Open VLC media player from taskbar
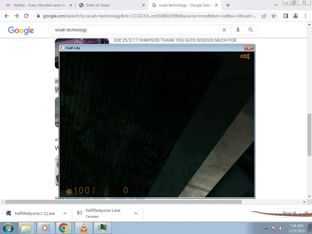Viewport: 312px width, 234px height. [x=84, y=228]
